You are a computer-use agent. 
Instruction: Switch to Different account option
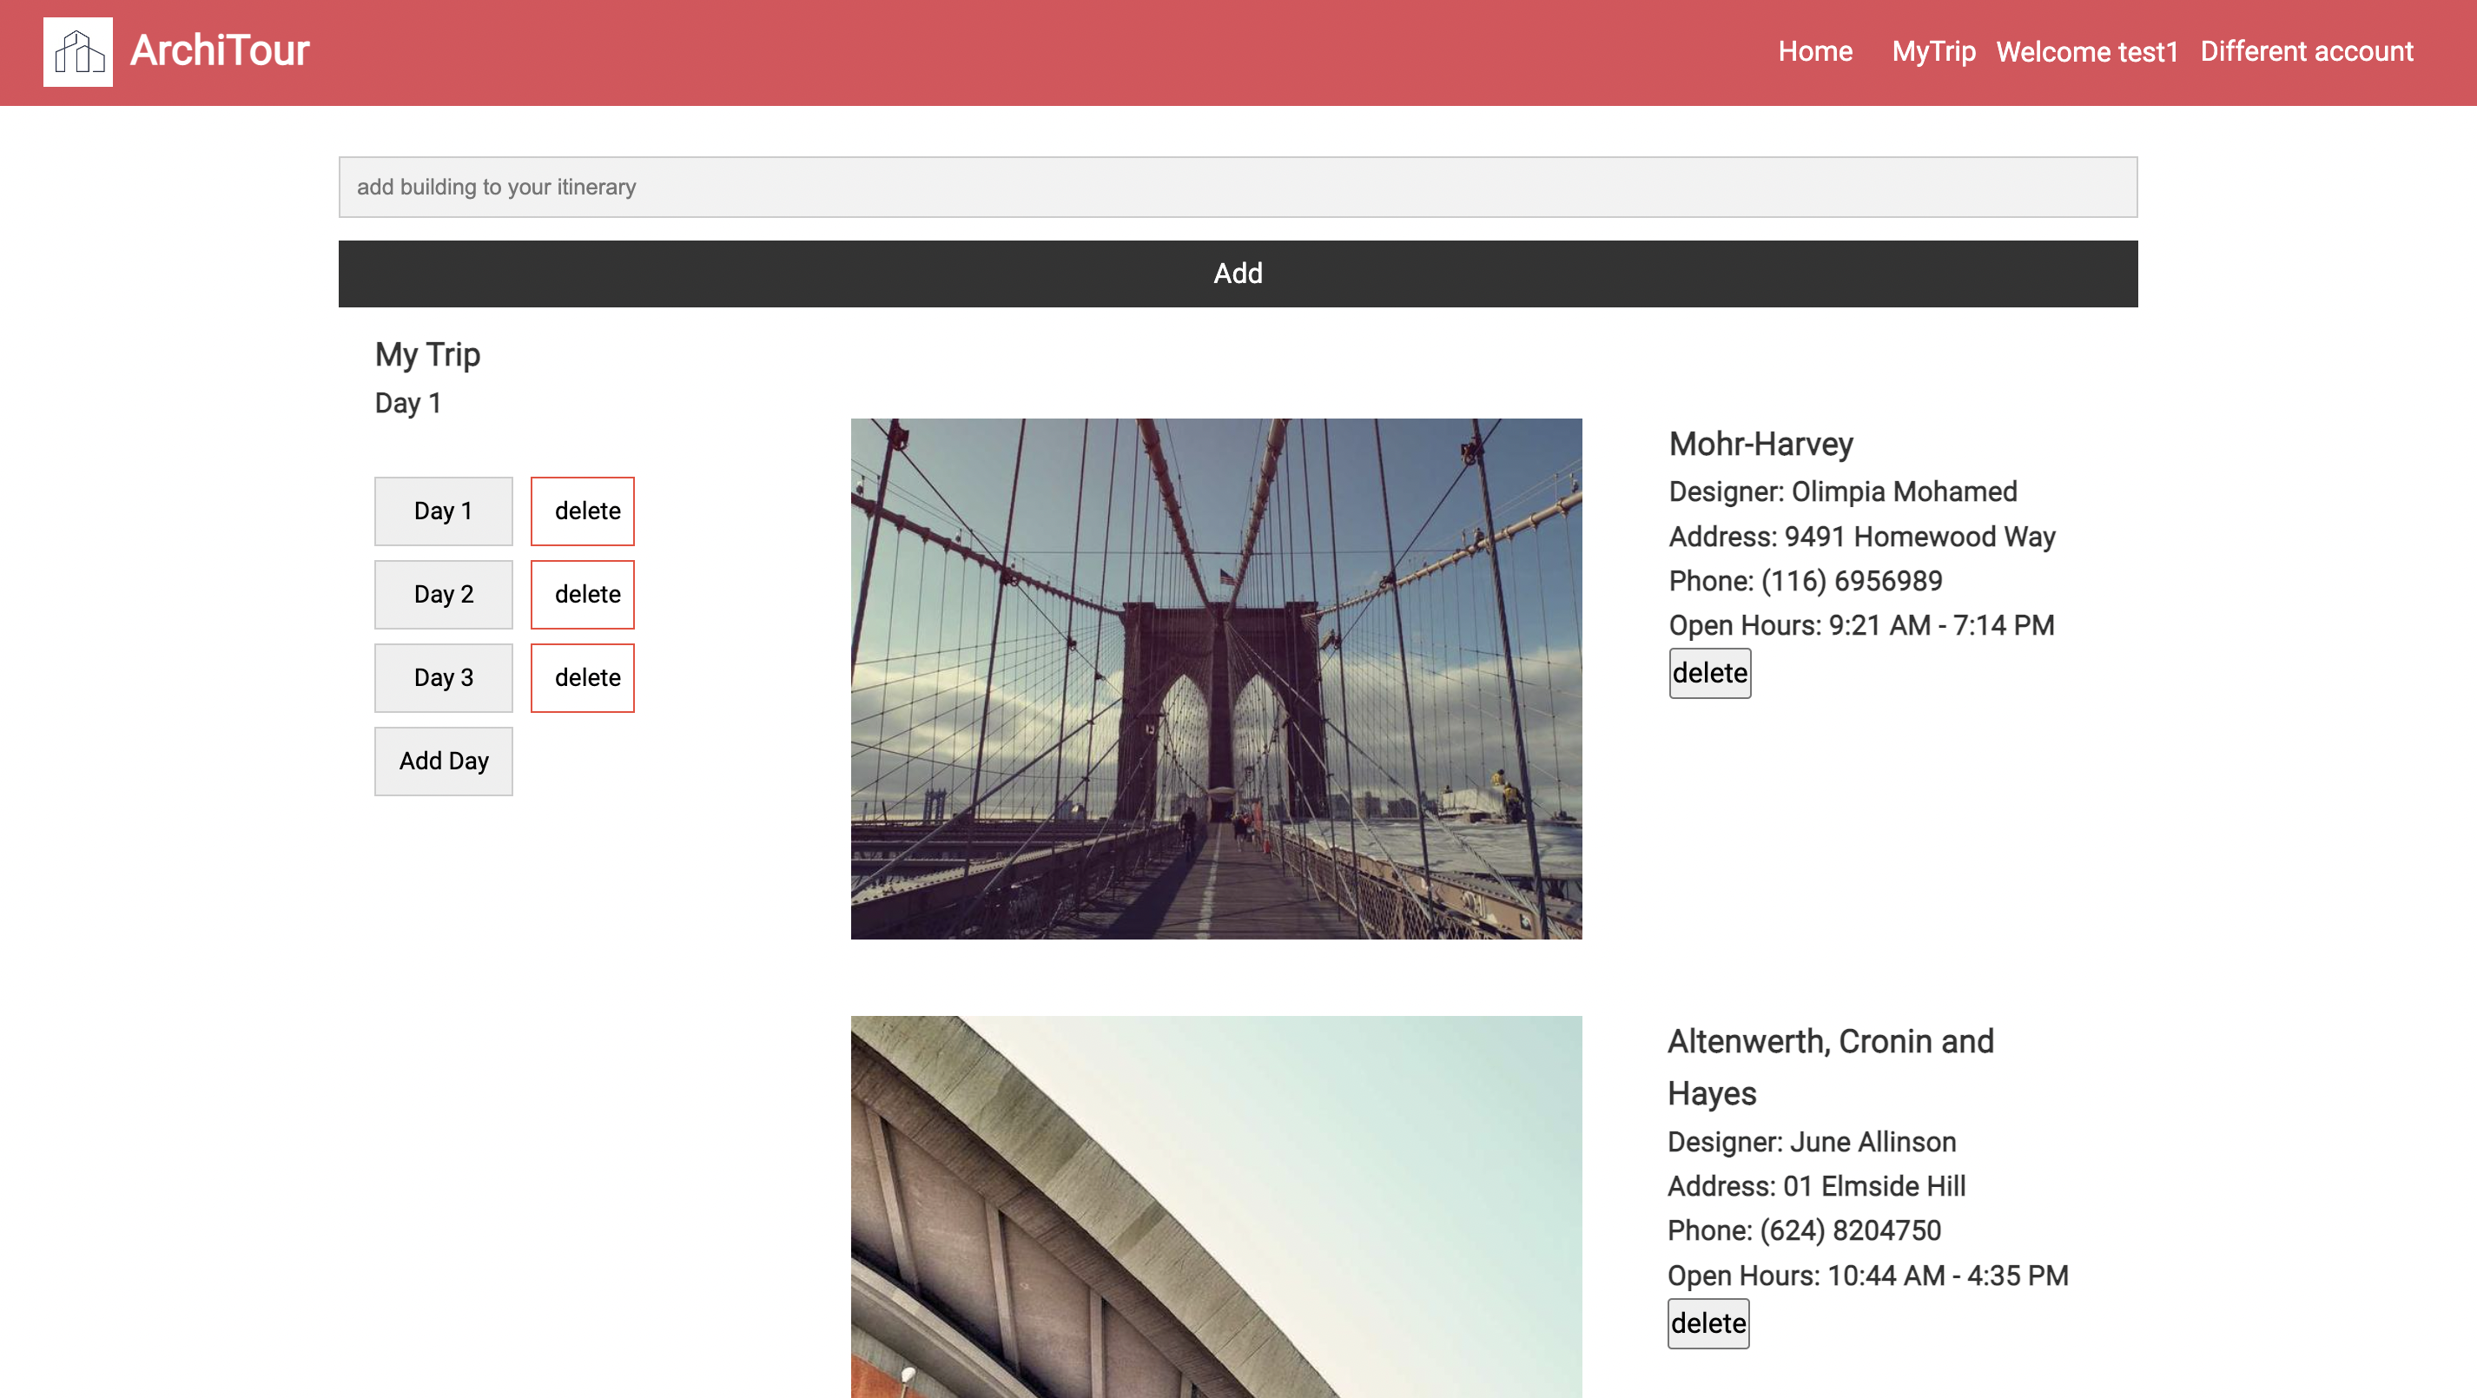coord(2307,51)
